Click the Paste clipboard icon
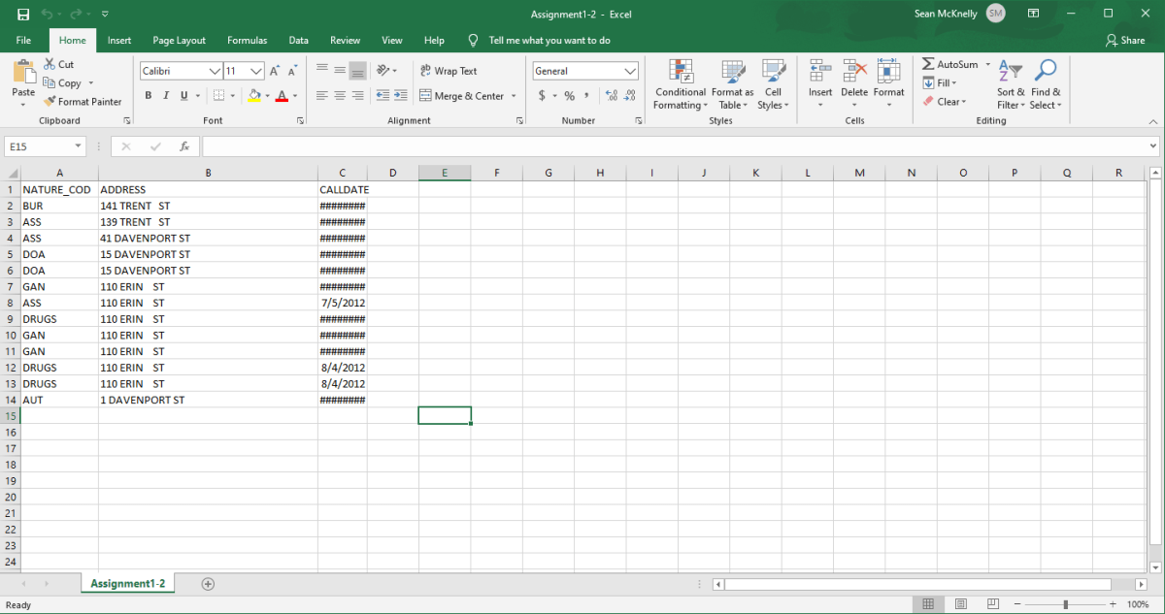1165x614 pixels. [23, 72]
